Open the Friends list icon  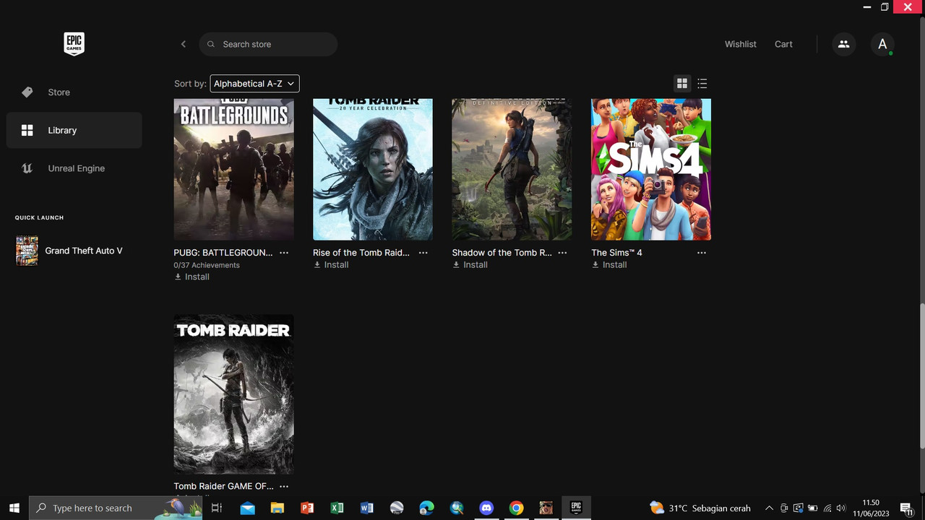(x=843, y=44)
